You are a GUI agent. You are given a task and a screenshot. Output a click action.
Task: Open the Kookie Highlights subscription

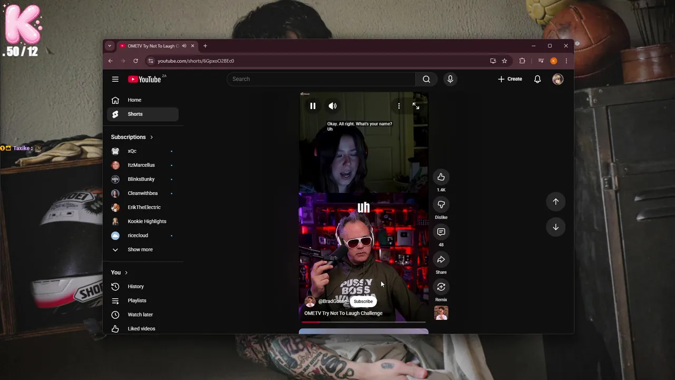coord(143,222)
